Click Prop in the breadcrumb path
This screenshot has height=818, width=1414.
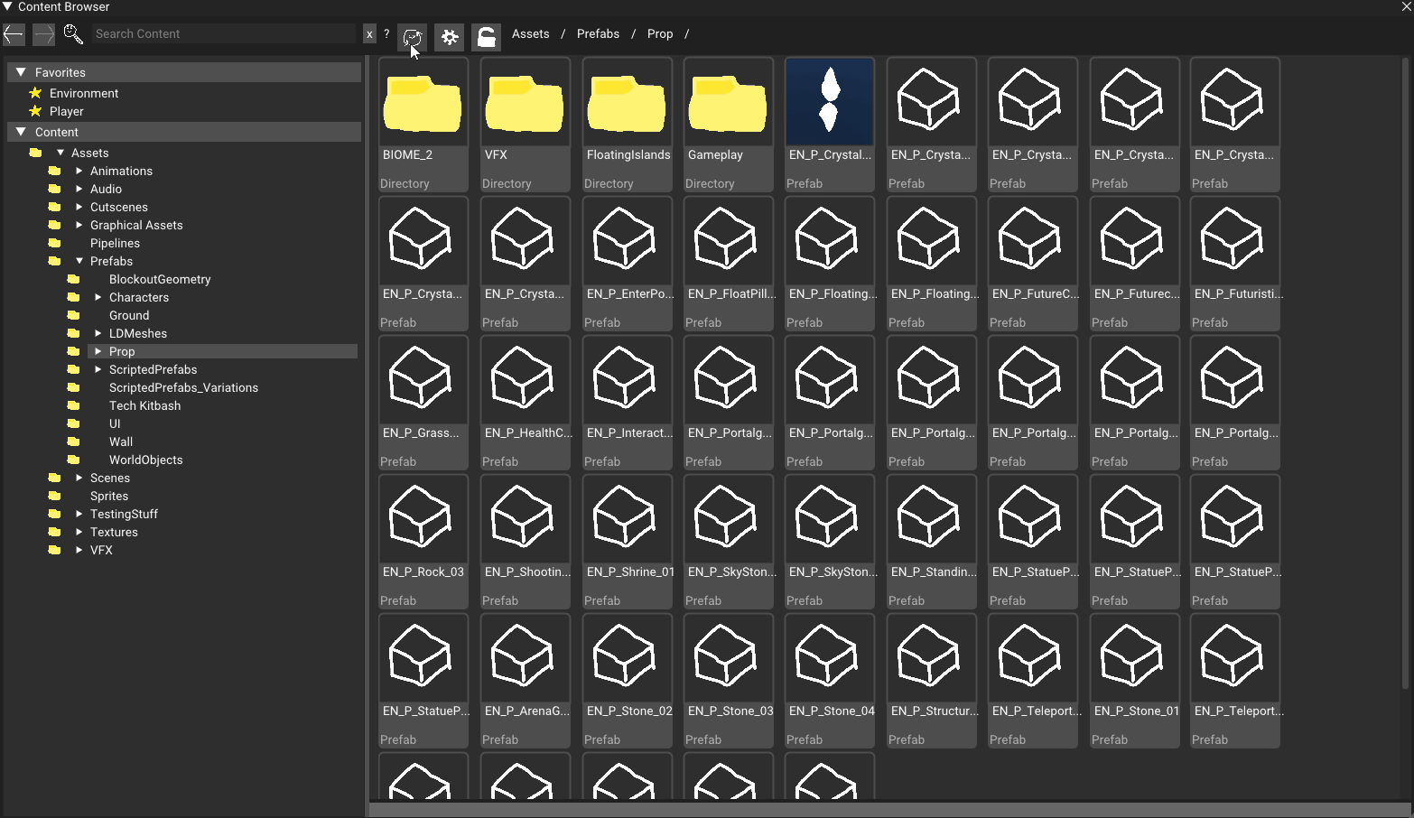click(660, 34)
